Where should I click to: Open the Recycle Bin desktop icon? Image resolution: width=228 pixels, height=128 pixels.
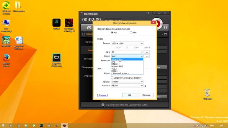tap(207, 94)
